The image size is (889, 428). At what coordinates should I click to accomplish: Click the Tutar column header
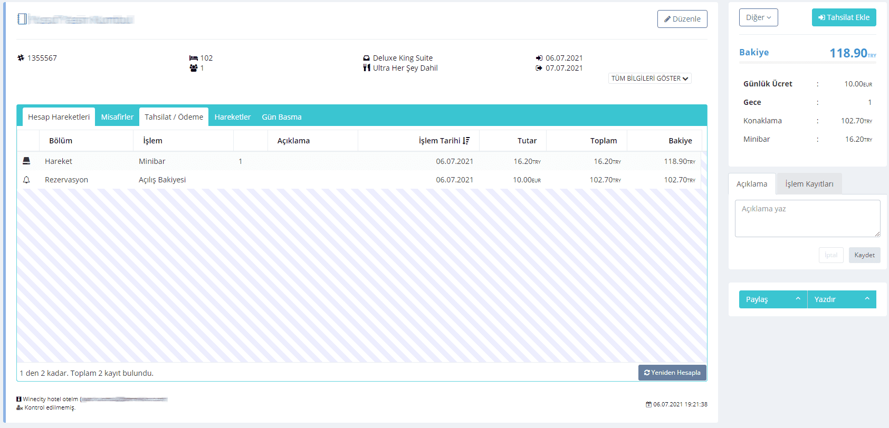point(512,141)
